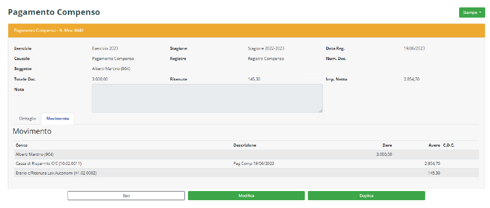The height and width of the screenshot is (208, 490).
Task: Click the orange N. Mov. 6448 panel header
Action: 246,30
